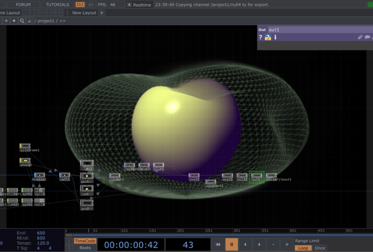Image resolution: width=373 pixels, height=252 pixels.
Task: Select the over1 node
Action: [x=228, y=175]
